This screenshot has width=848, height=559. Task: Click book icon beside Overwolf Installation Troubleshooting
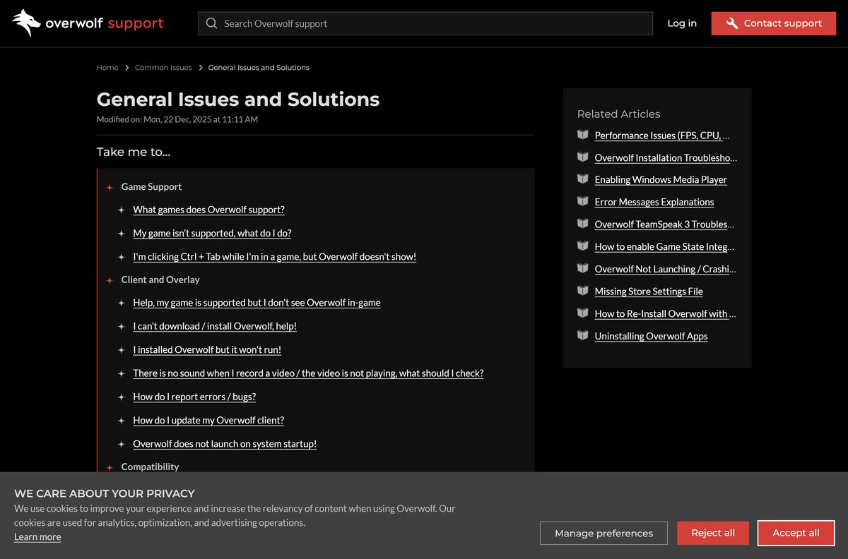point(582,157)
